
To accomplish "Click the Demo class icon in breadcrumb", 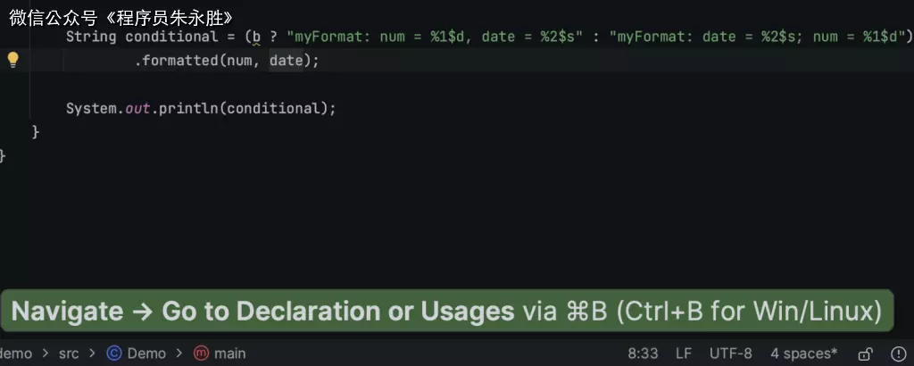I will pyautogui.click(x=113, y=354).
